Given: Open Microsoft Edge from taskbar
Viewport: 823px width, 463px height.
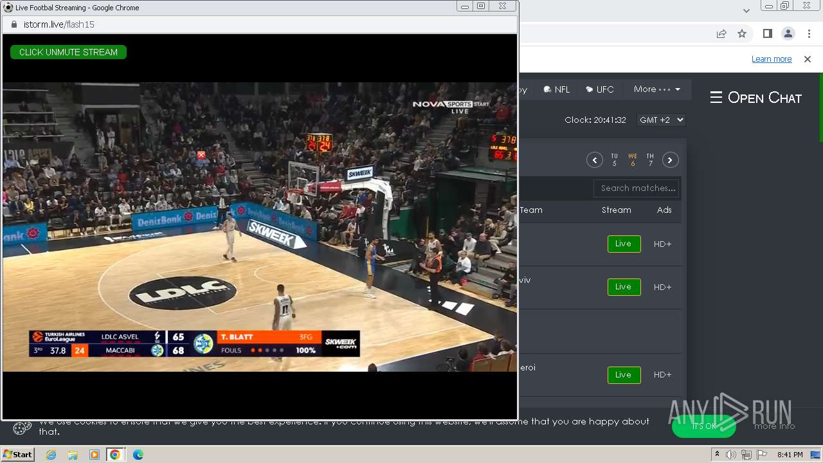Looking at the screenshot, I should pos(138,455).
